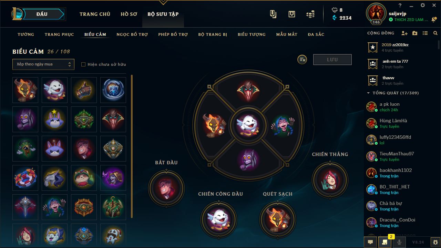Open the friend list view options icon
441x248 pixels.
point(425,33)
